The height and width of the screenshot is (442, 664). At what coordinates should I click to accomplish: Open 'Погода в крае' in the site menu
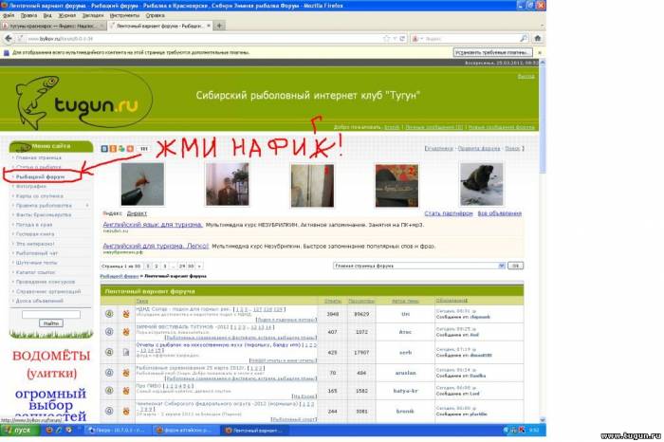34,225
